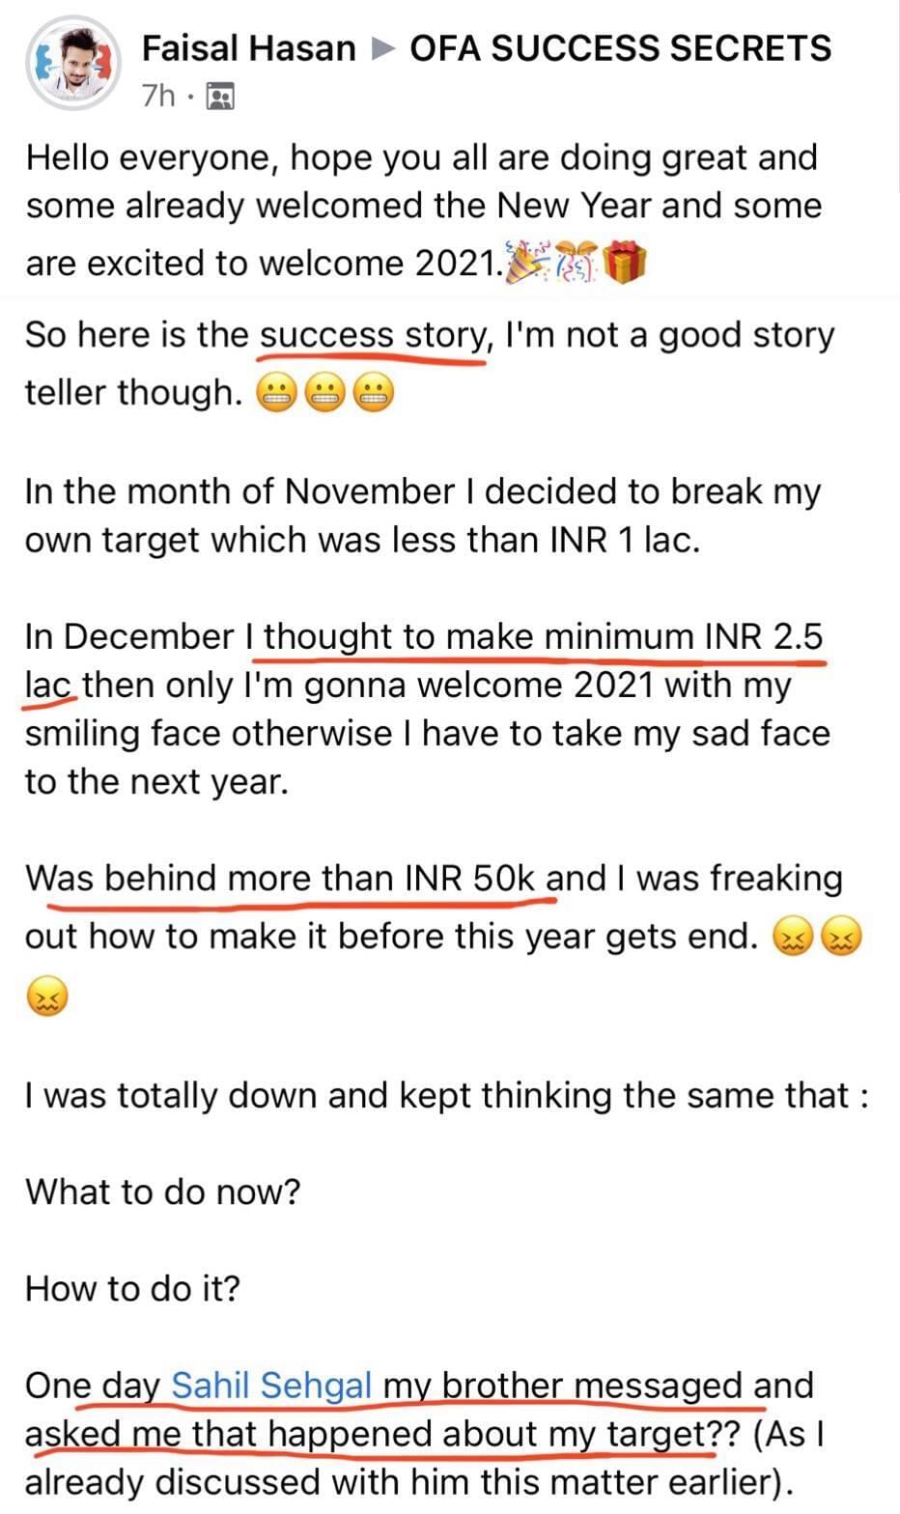Click the 'What to do now?' line

click(163, 1192)
